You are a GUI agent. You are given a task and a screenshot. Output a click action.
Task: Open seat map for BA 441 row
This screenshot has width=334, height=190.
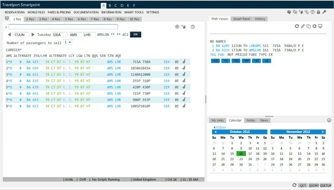coord(184,93)
